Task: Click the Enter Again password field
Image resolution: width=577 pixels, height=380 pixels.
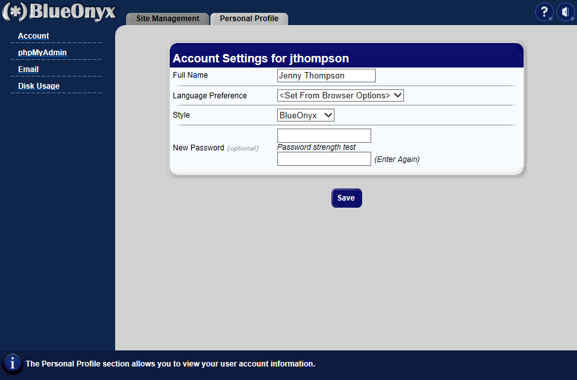Action: click(x=324, y=159)
